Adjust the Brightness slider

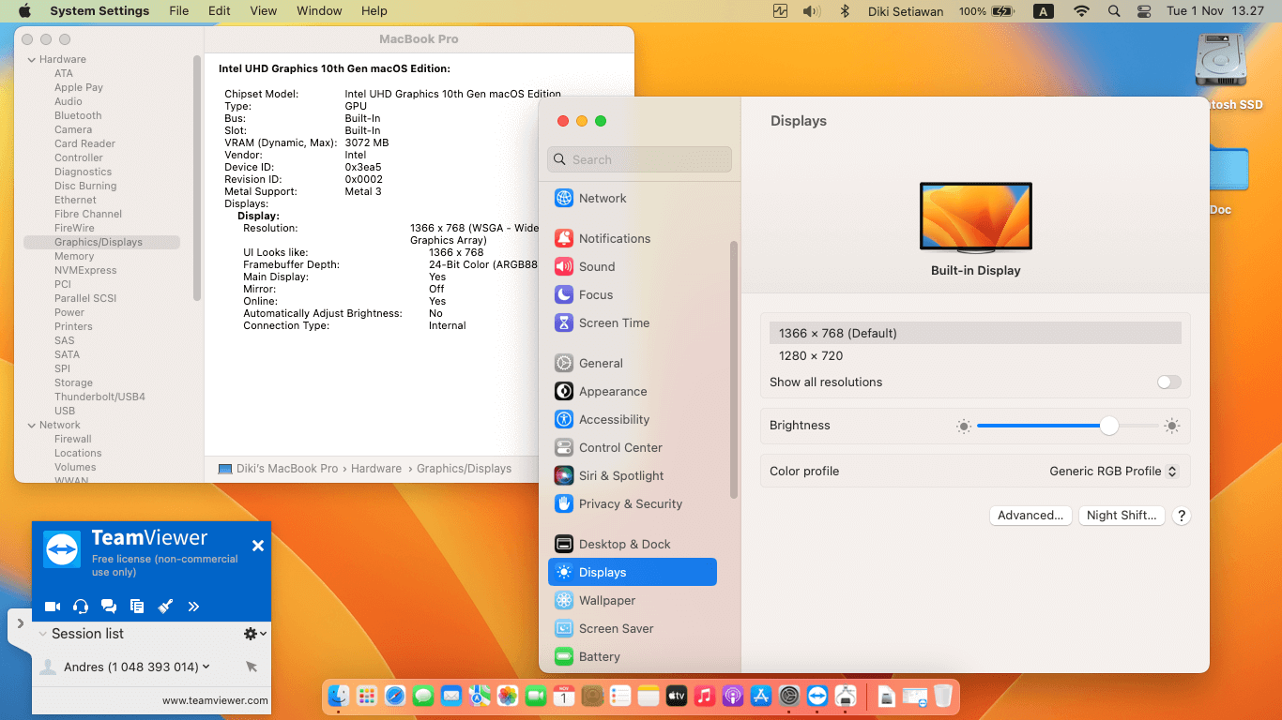click(x=1109, y=425)
